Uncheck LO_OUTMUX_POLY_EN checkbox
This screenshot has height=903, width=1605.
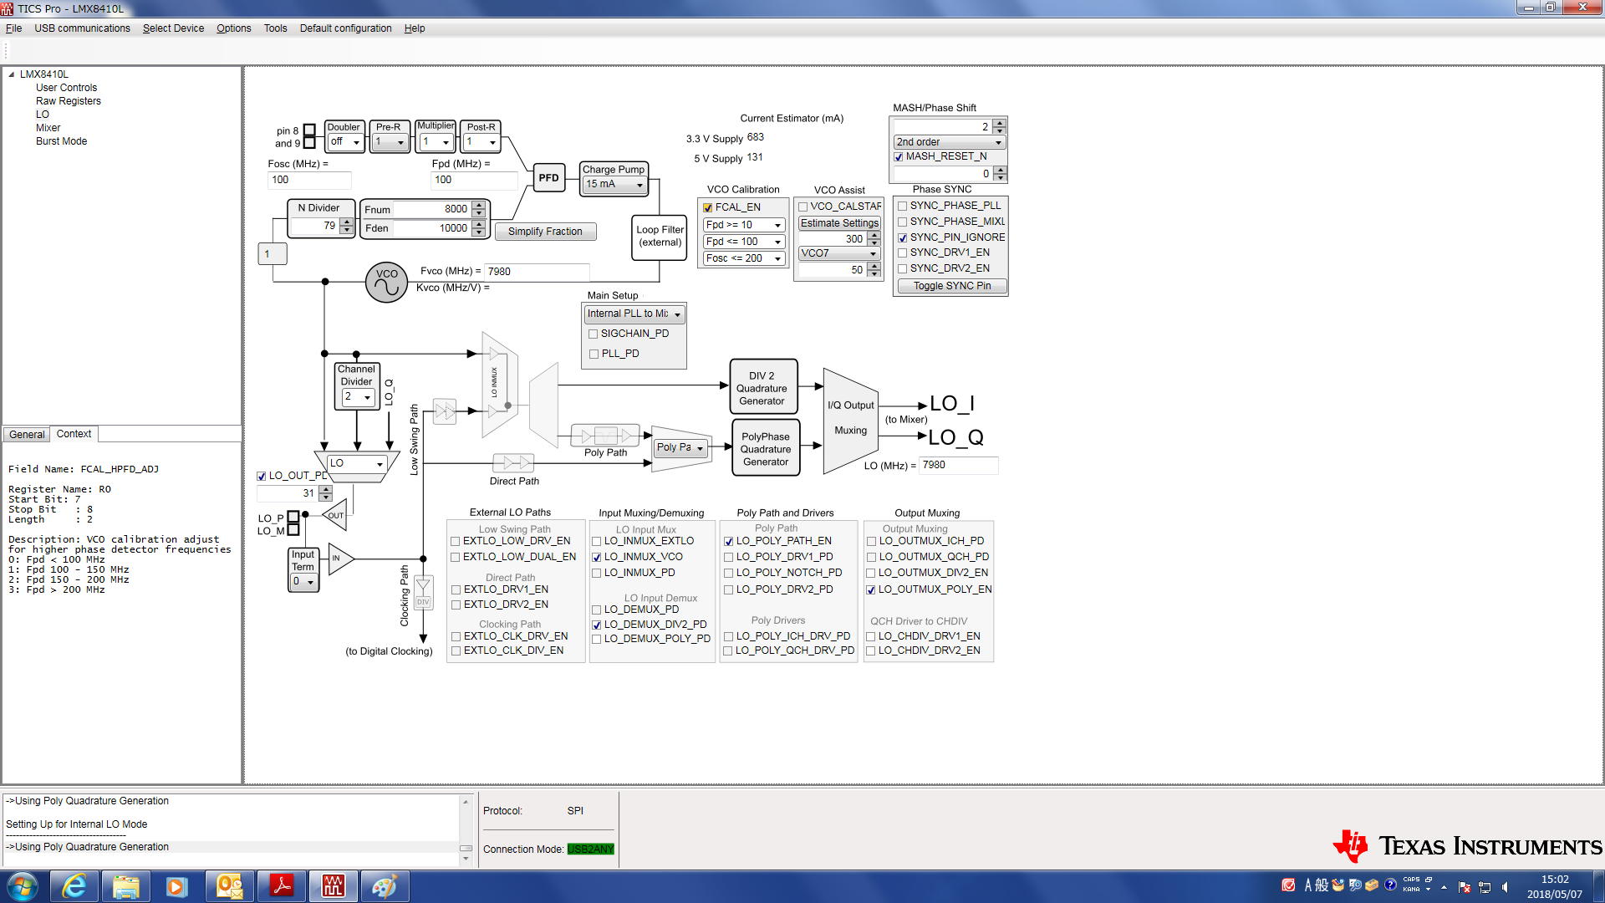870,589
